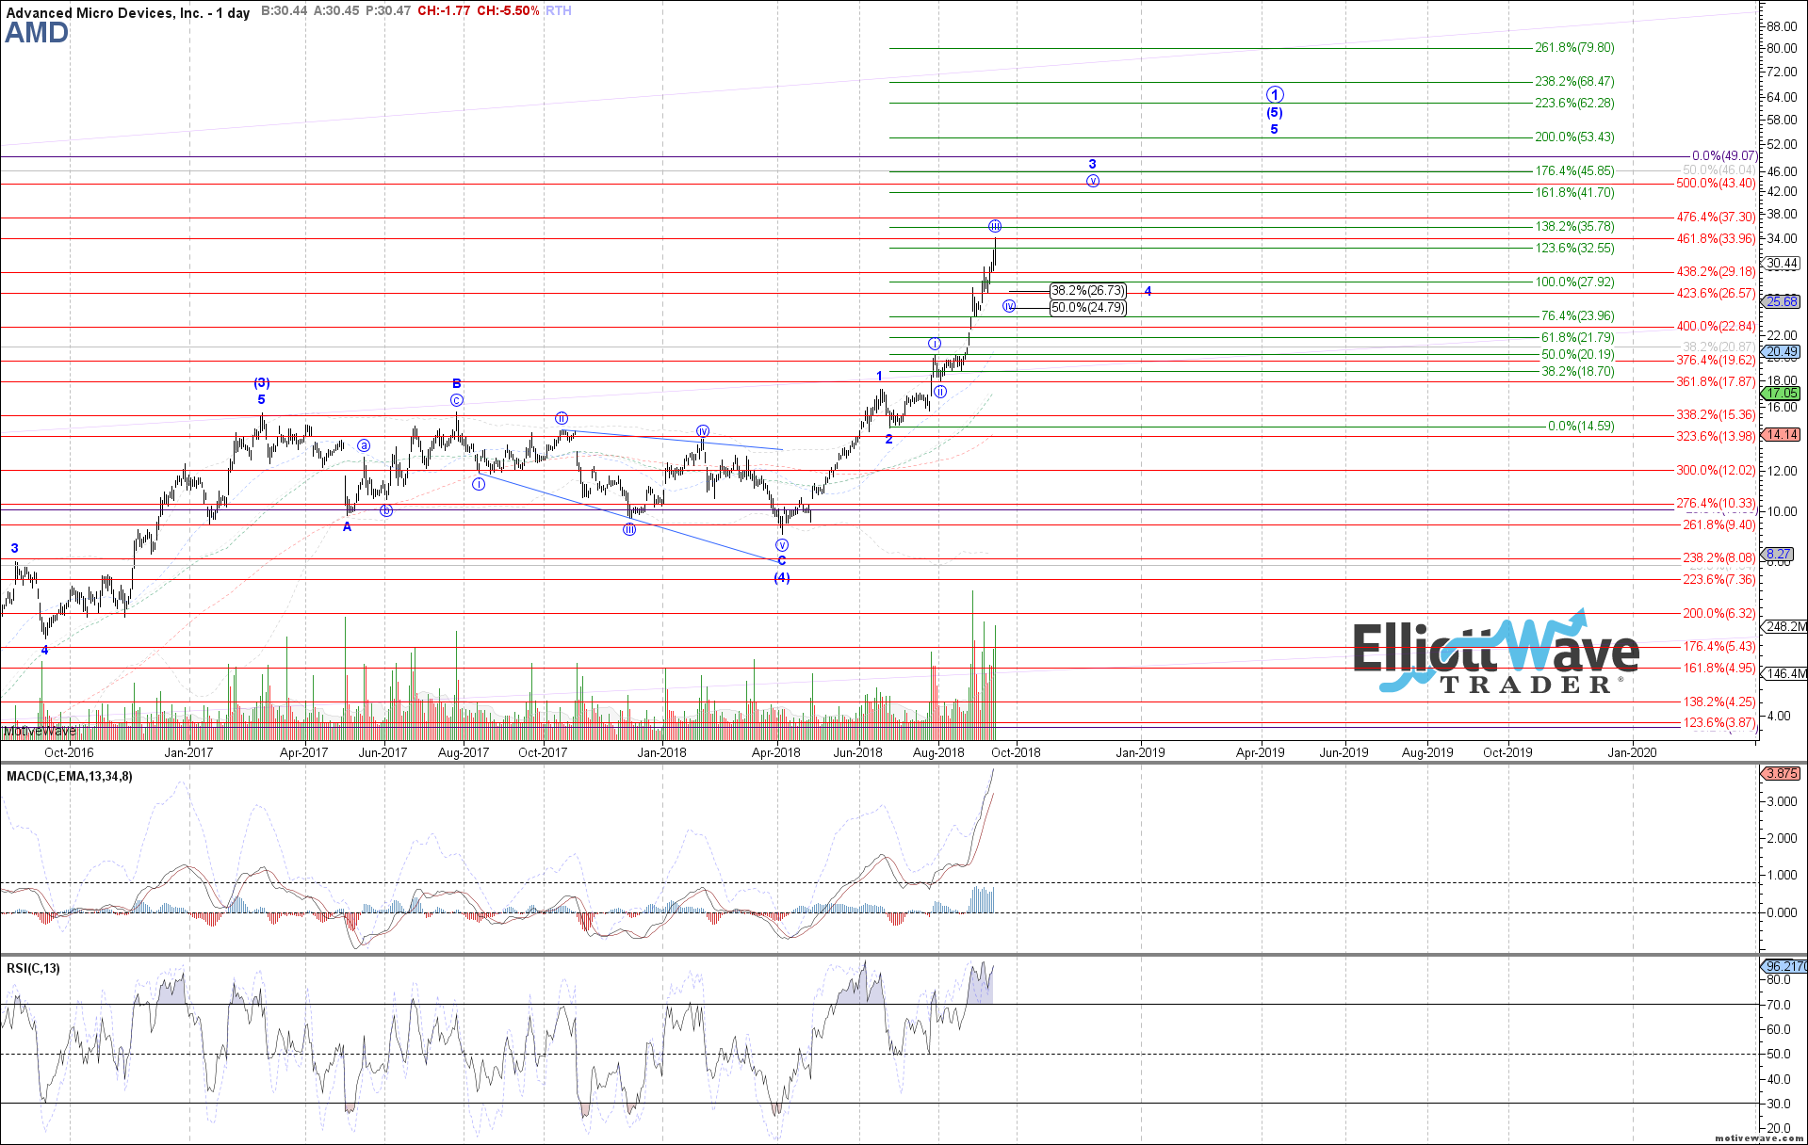Click the circled 1 primary wave label

click(x=1275, y=95)
